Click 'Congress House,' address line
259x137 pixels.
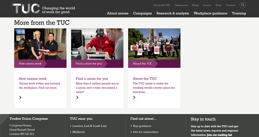click(x=20, y=125)
